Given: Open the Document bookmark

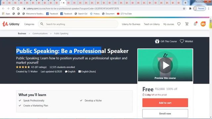Looking at the screenshot, I should point(108,14).
